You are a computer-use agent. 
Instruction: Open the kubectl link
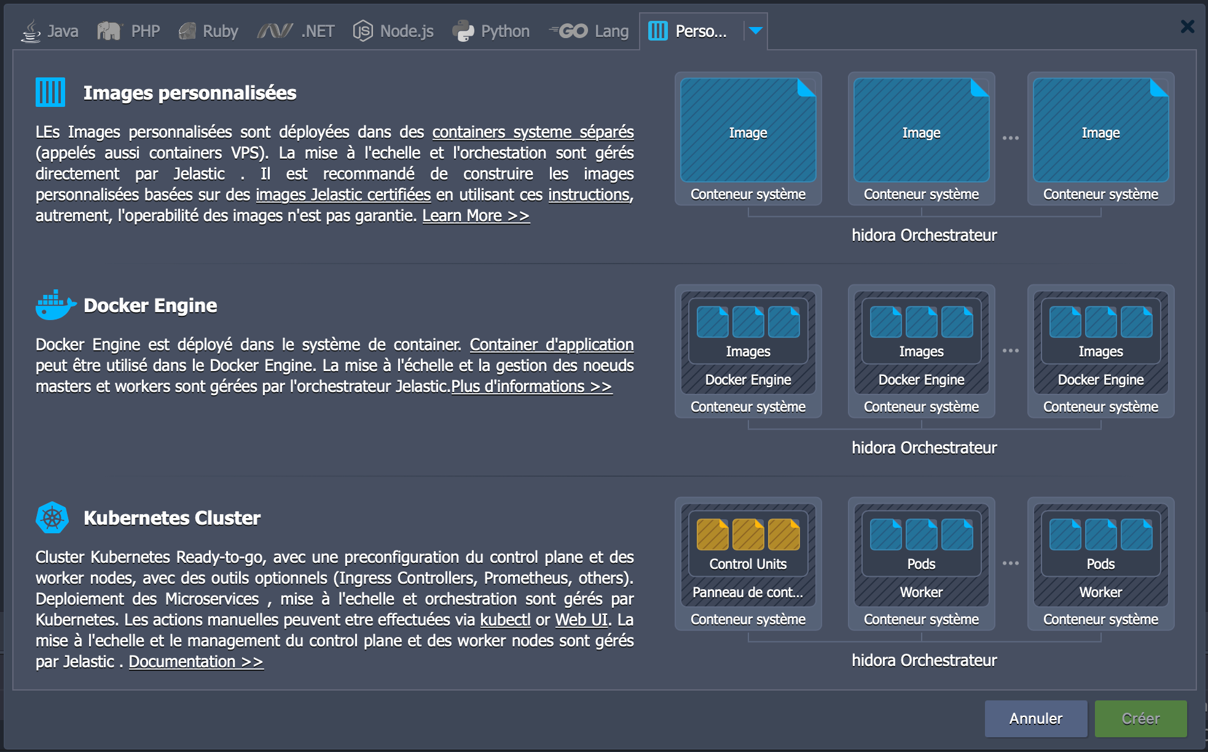point(505,620)
